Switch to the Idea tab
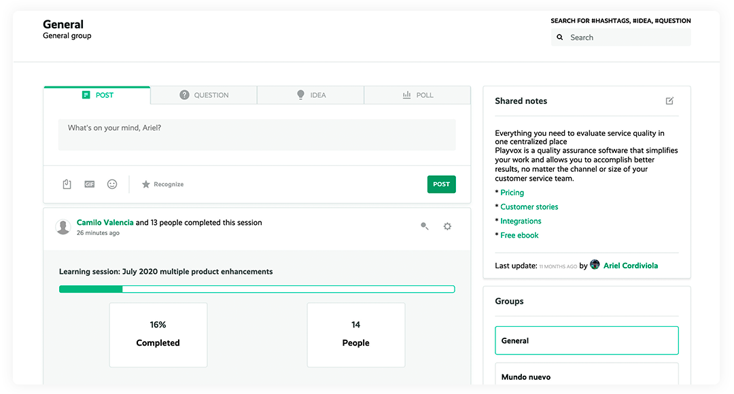The height and width of the screenshot is (394, 734). coord(311,95)
